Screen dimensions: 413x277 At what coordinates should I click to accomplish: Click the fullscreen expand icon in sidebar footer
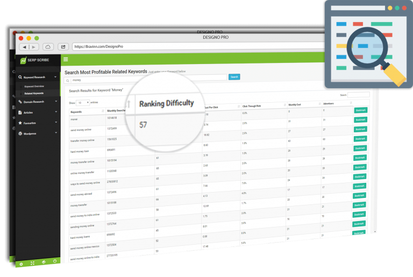[x=32, y=263]
